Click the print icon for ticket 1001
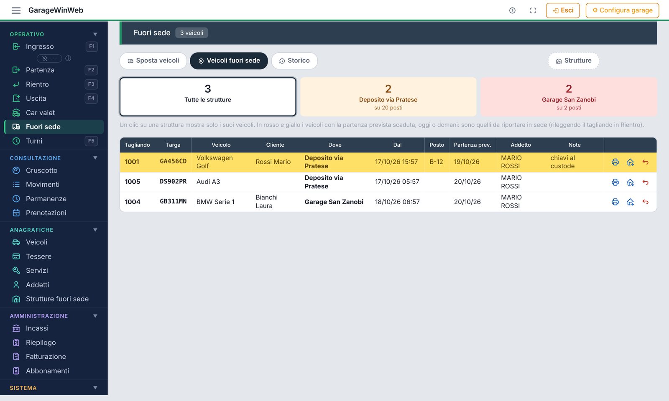 [615, 162]
